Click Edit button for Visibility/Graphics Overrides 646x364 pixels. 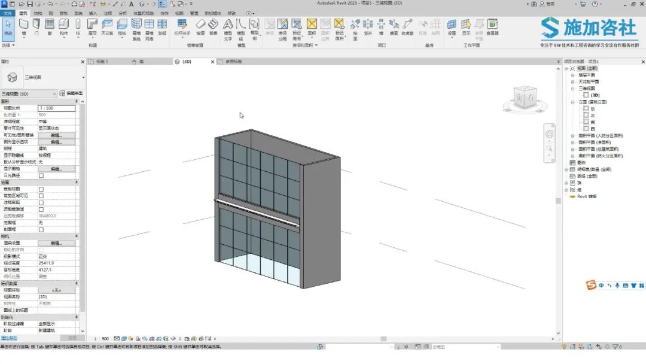(56, 135)
